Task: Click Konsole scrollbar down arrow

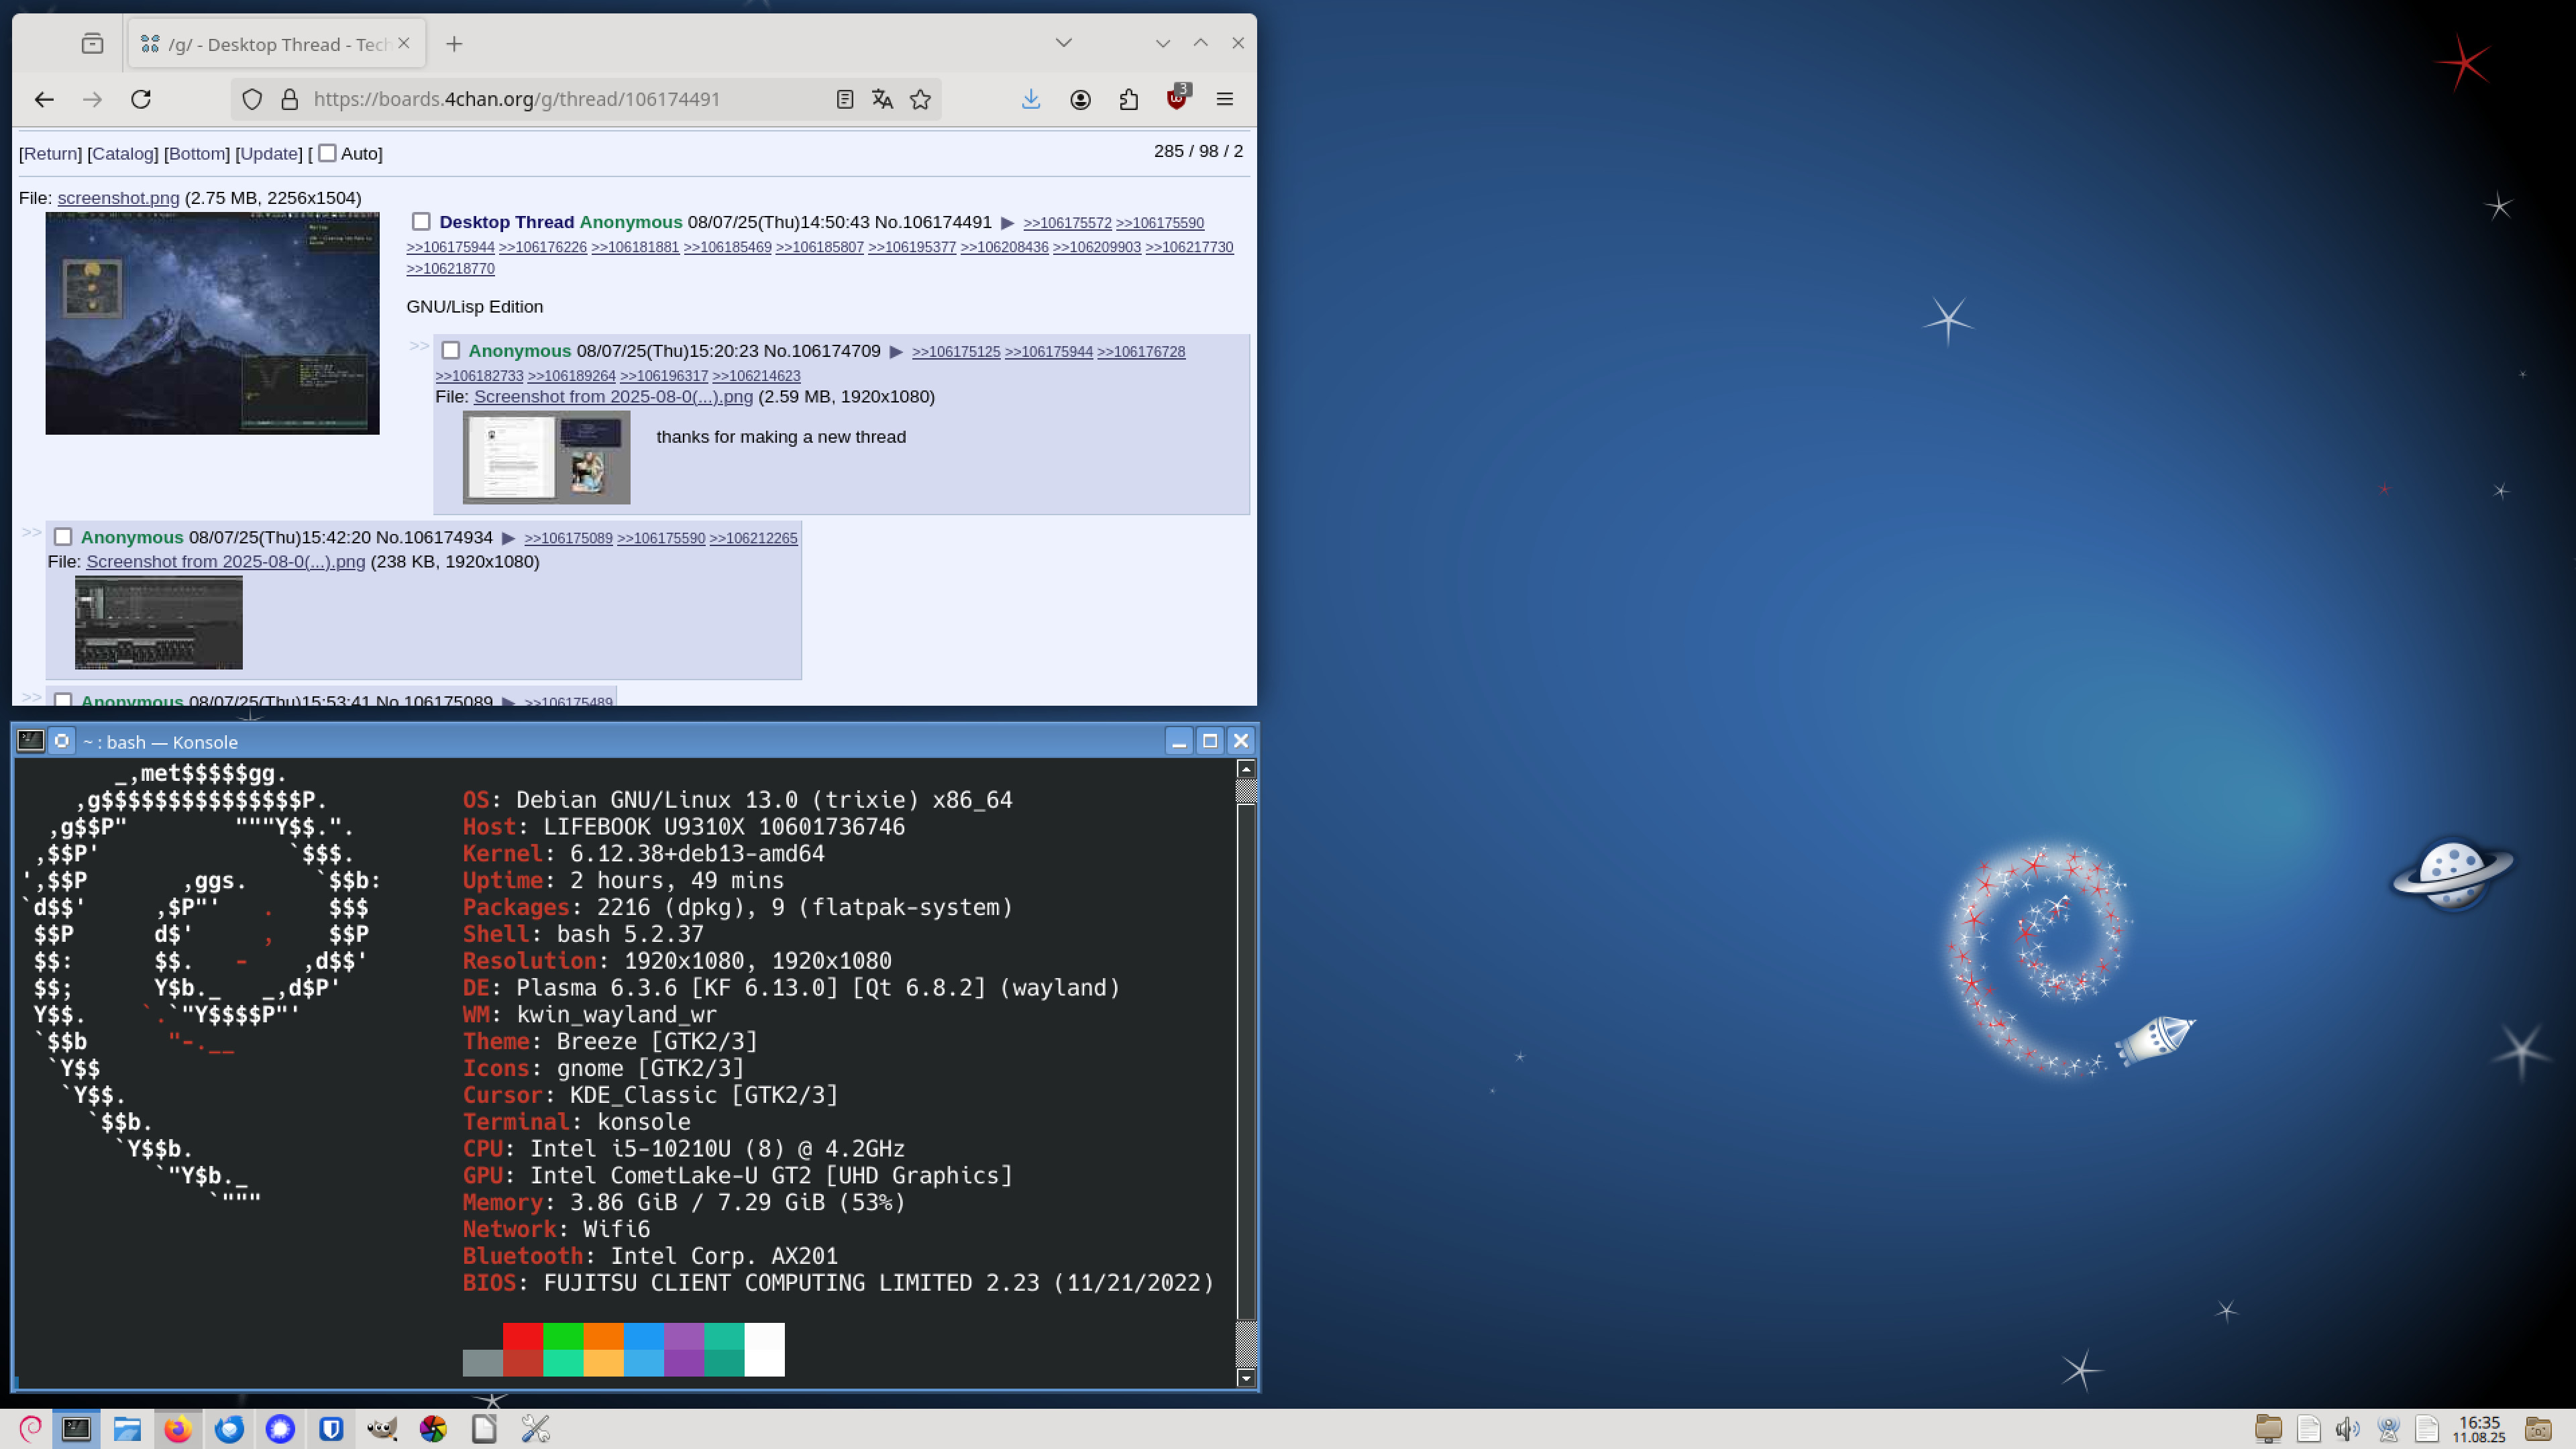Action: point(1245,1377)
